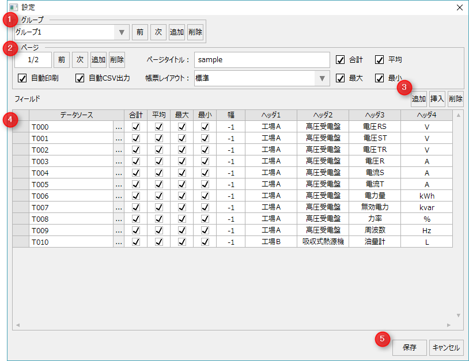Open the 帳票レイアウト dropdown
Screen dimensions: 469x361
coord(322,78)
